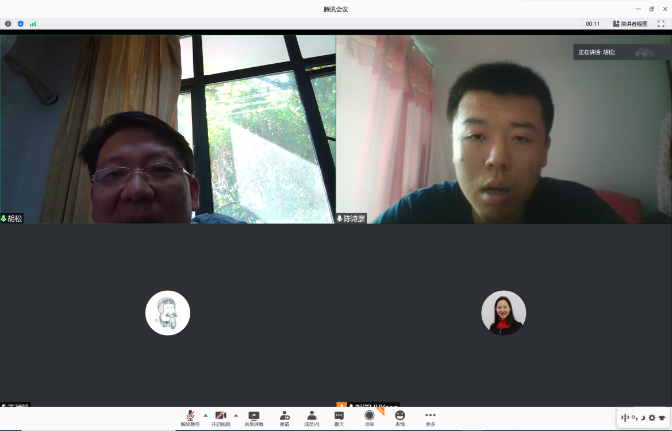Open the chat (聊天) panel
The width and height of the screenshot is (672, 431).
[x=339, y=418]
